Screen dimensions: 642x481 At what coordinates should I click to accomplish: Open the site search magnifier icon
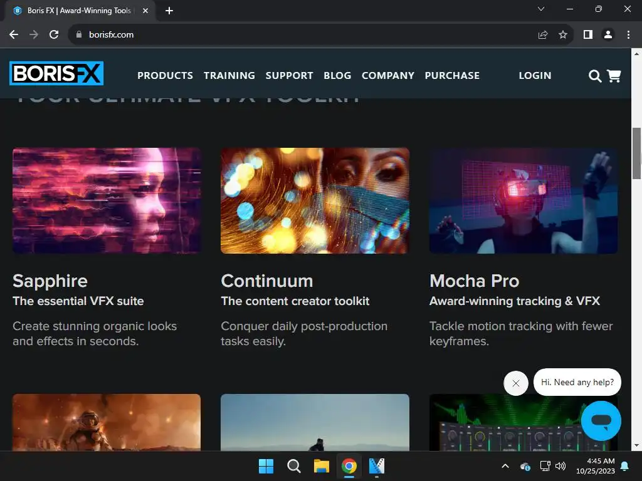pos(594,76)
